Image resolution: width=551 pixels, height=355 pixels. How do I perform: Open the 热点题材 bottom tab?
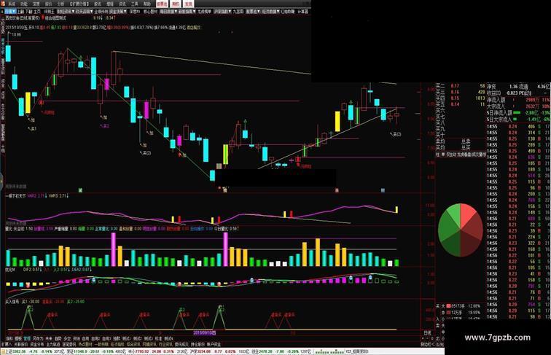pyautogui.click(x=85, y=345)
